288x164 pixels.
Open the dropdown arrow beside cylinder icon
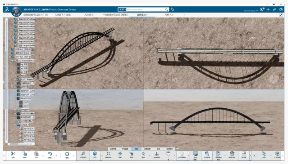(188, 156)
